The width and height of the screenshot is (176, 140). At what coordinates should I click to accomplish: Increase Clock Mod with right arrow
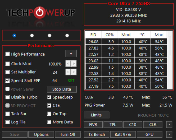74,64
